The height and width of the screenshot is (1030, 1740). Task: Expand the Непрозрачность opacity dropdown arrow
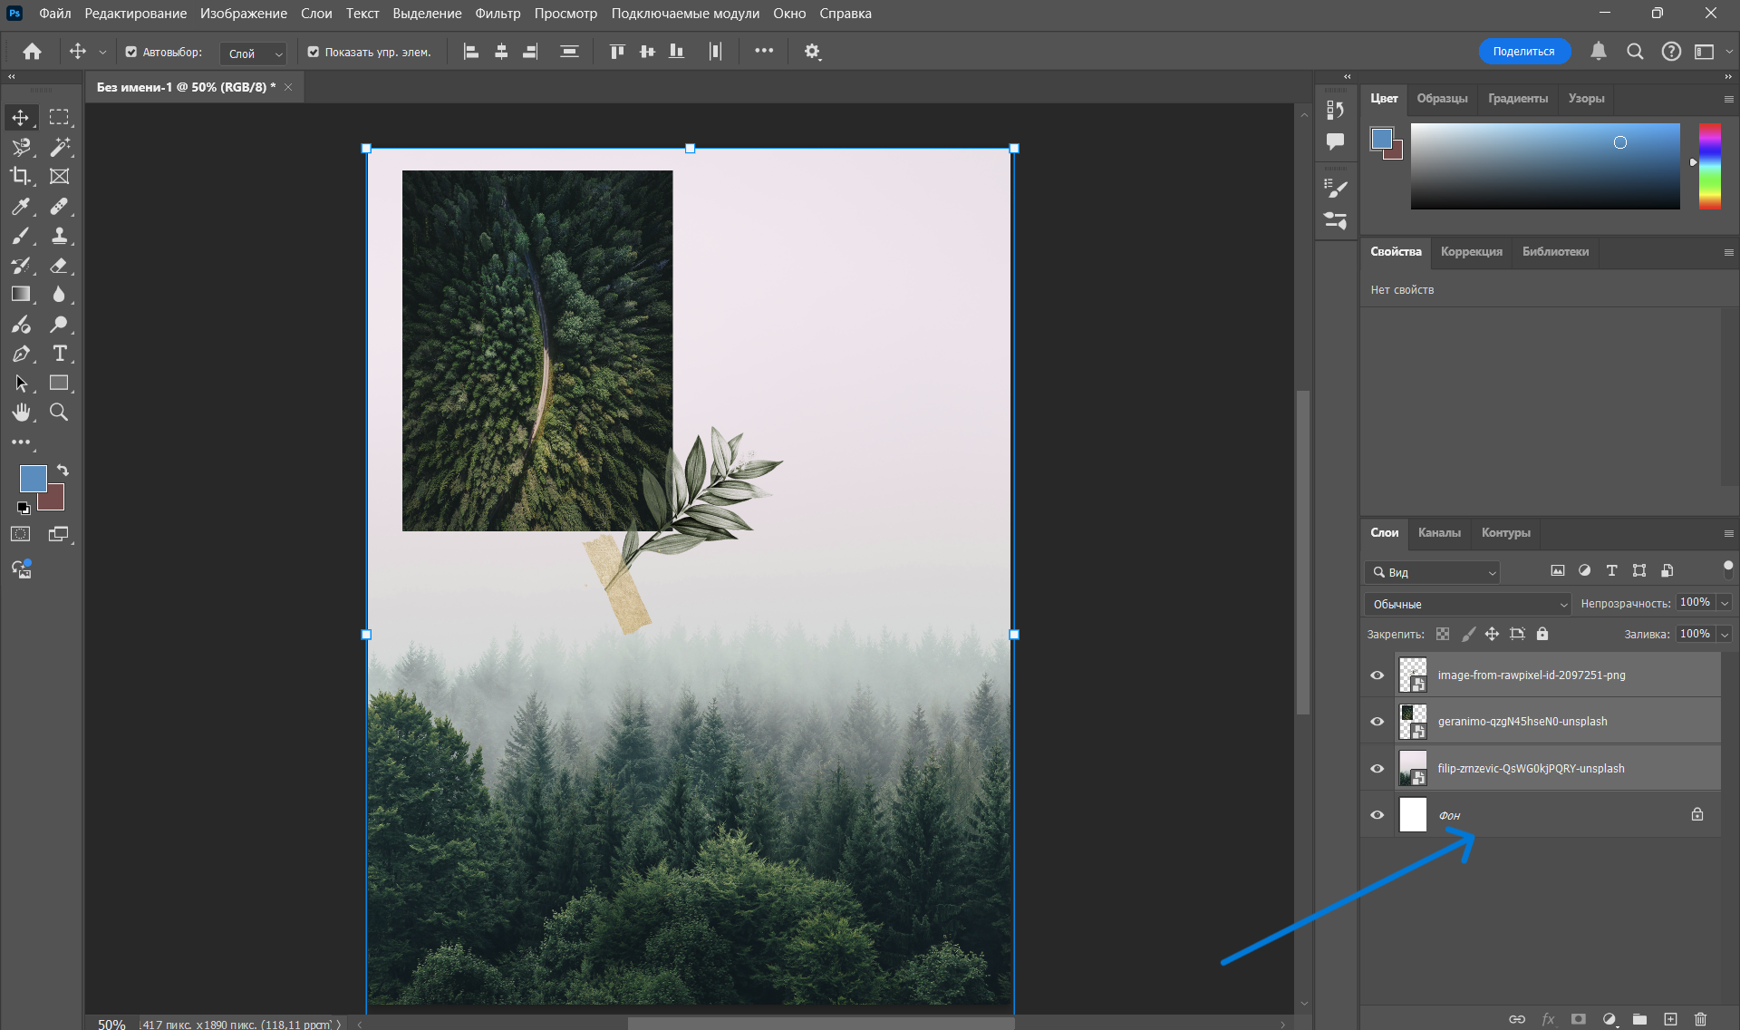1725,603
